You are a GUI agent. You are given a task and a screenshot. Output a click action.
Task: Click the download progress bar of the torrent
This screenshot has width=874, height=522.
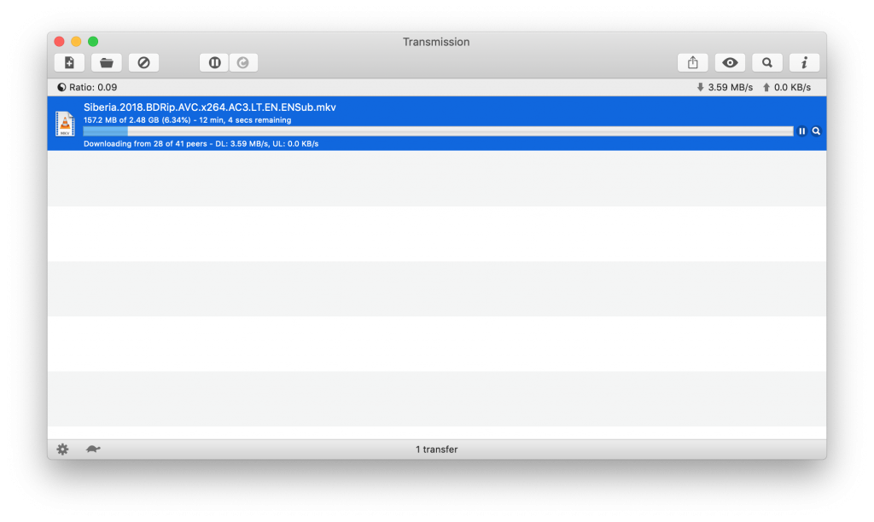pyautogui.click(x=437, y=131)
